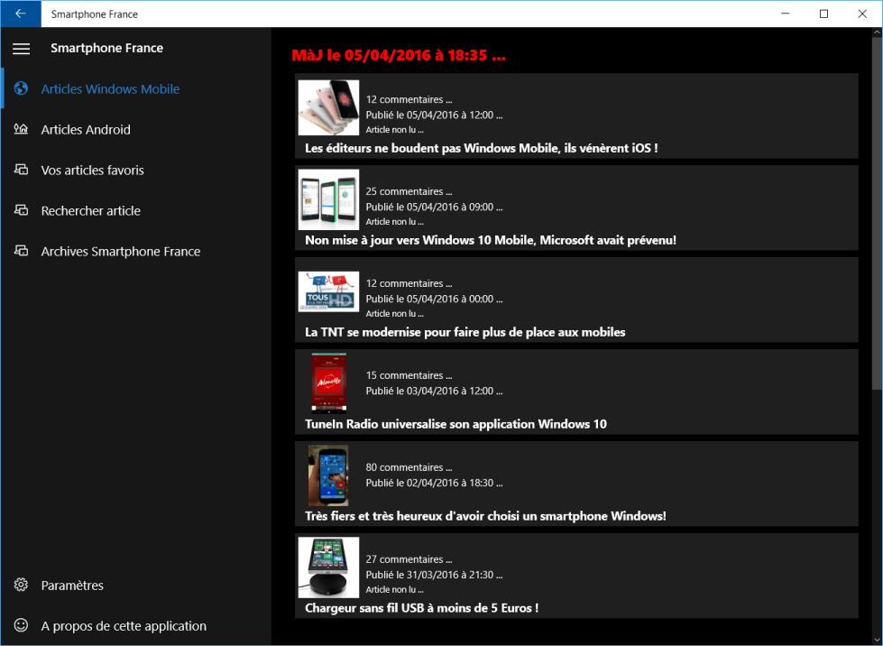Open phone-in-hand thumbnail of 80 commentaires article
883x646 pixels.
click(328, 475)
